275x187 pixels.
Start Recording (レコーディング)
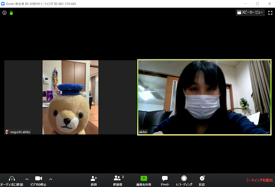pyautogui.click(x=184, y=180)
